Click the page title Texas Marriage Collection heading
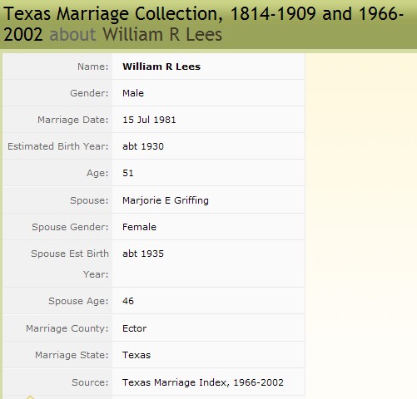The height and width of the screenshot is (399, 417). pos(203,24)
